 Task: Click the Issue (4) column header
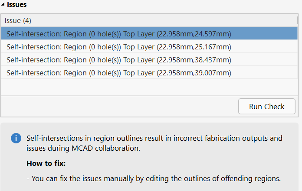18,20
